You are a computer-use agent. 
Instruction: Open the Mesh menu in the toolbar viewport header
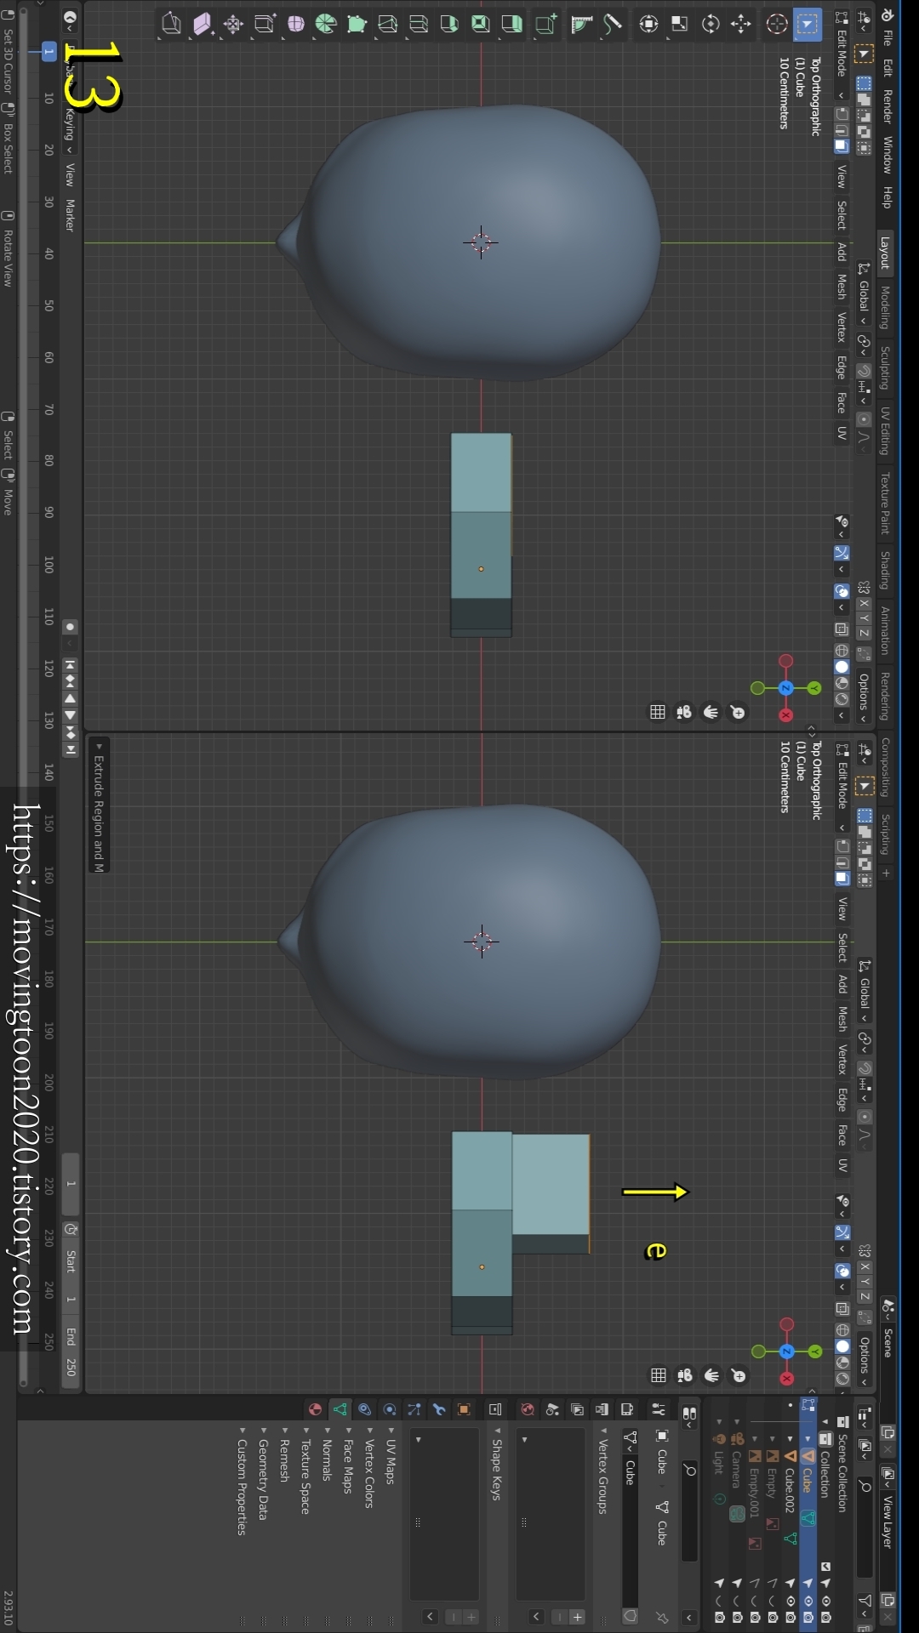[x=842, y=286]
